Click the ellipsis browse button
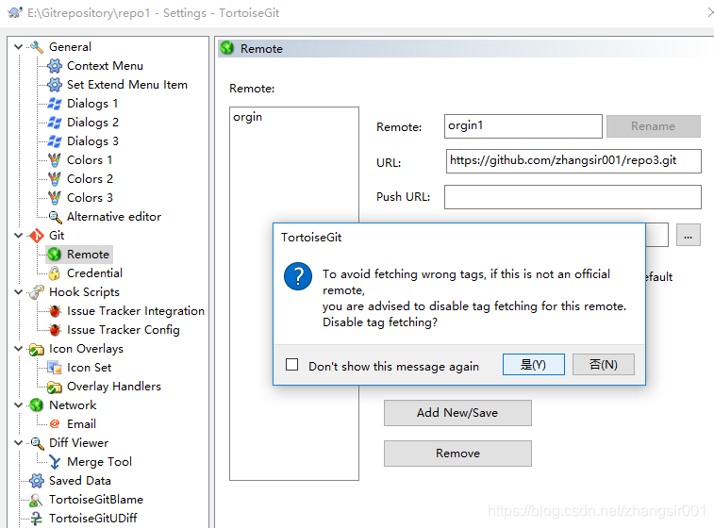Screen dimensions: 714x528 [688, 236]
